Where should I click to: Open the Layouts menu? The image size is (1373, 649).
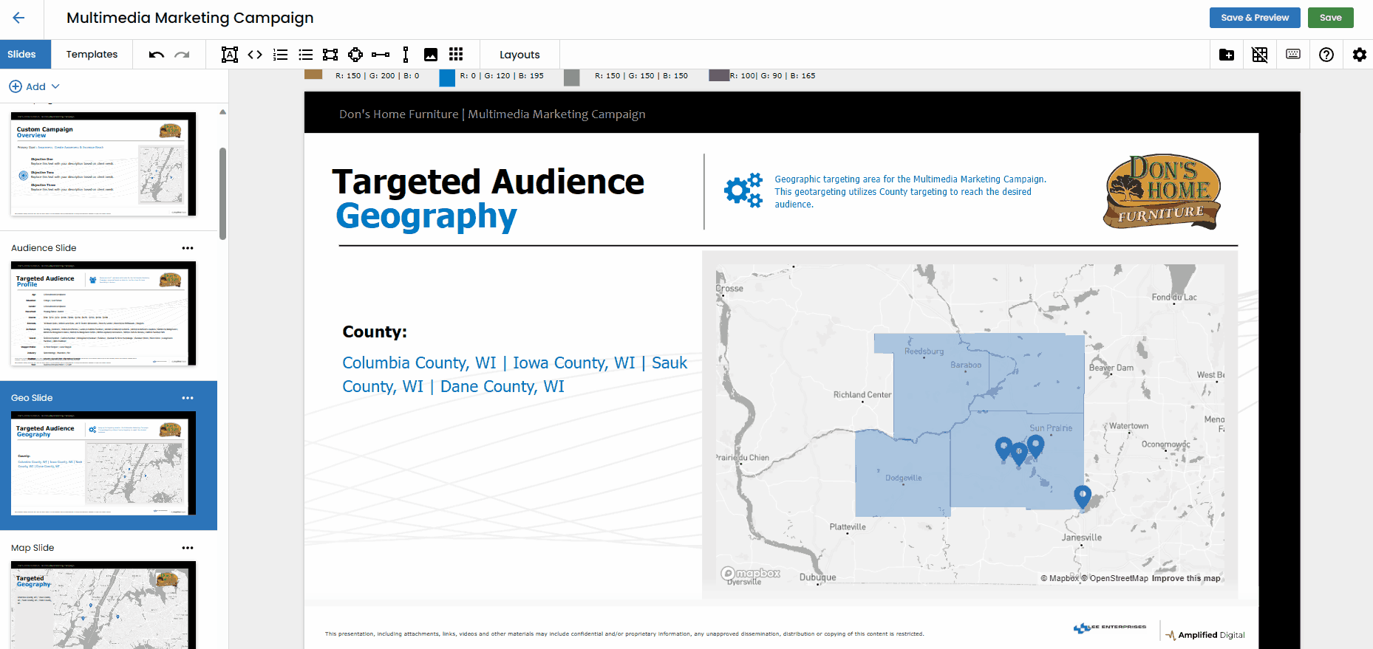click(519, 55)
